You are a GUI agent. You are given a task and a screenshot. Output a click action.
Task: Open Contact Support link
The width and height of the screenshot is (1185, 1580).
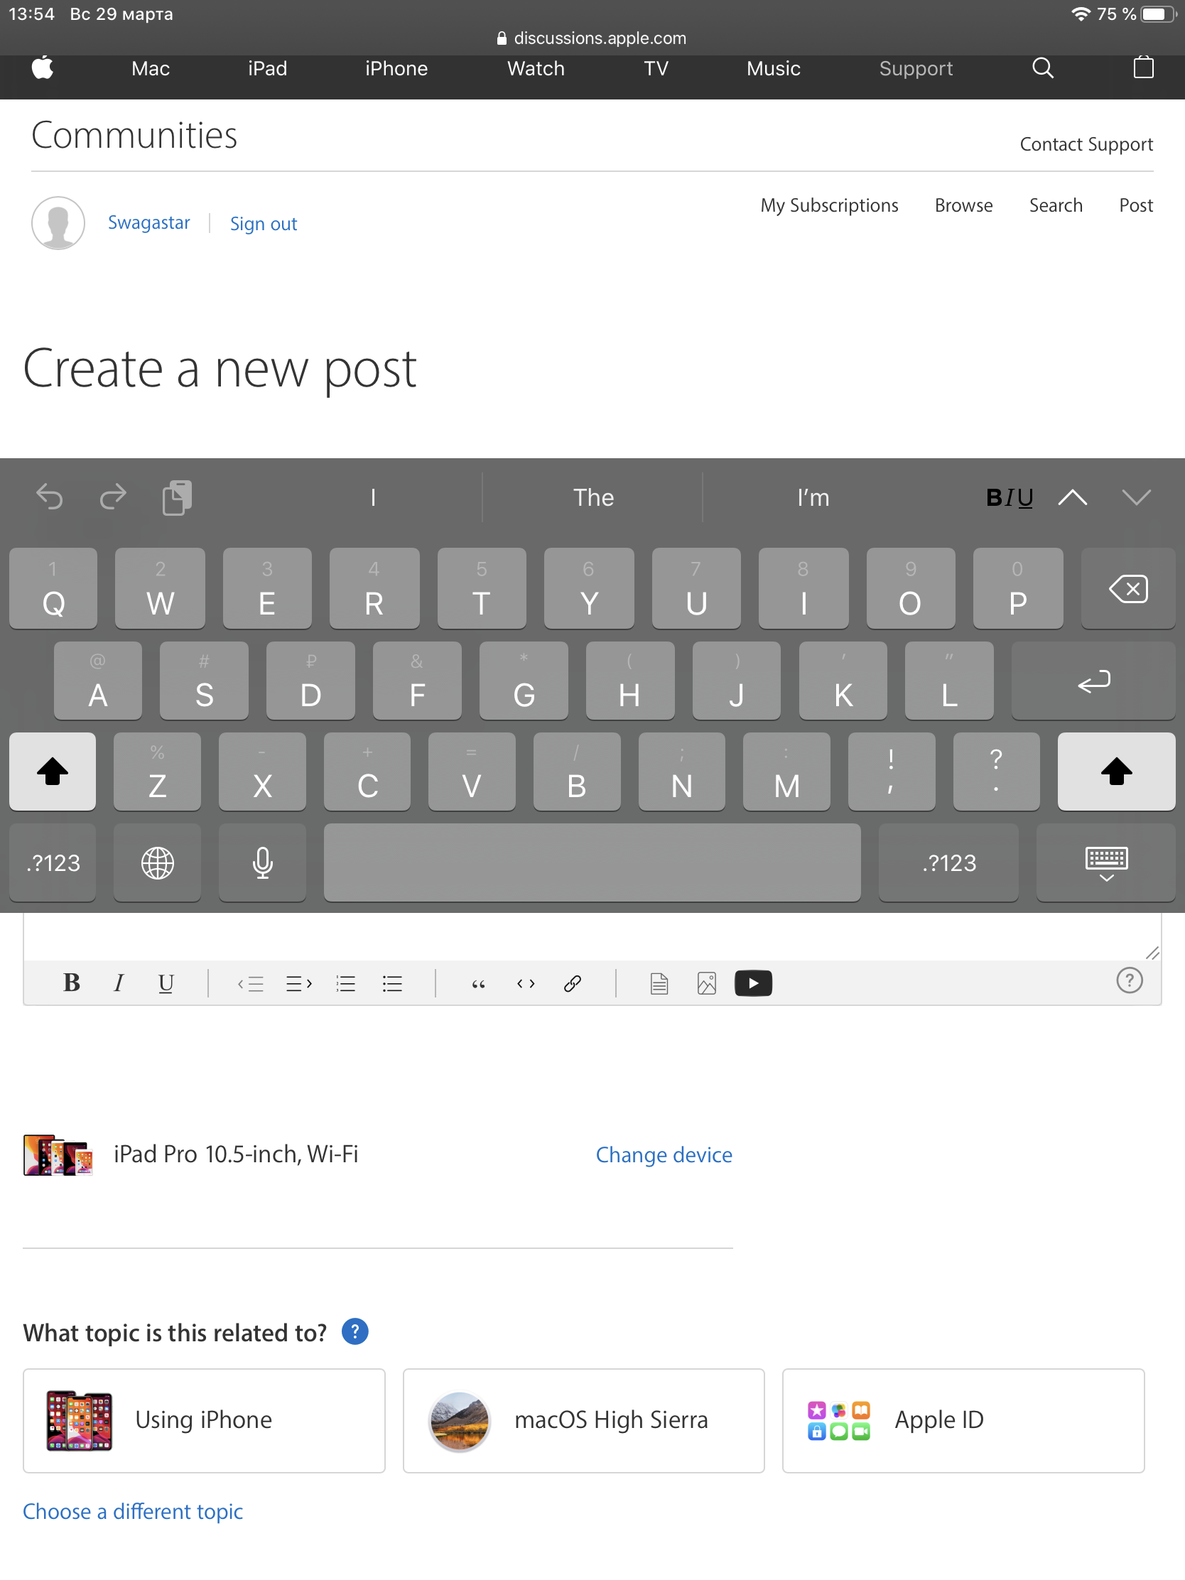click(1086, 144)
